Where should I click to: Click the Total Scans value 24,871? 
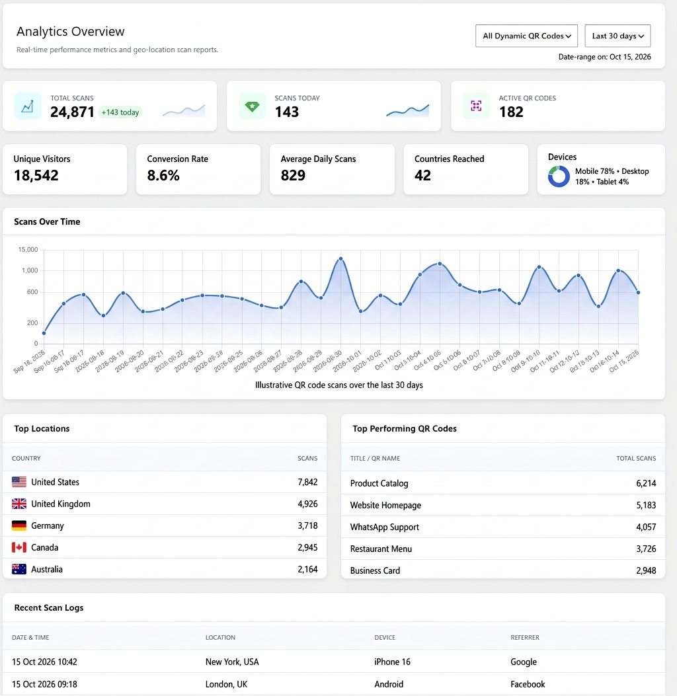[x=72, y=112]
